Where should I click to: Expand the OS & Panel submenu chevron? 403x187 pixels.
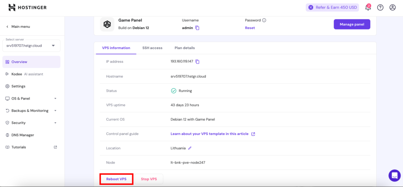[55, 99]
